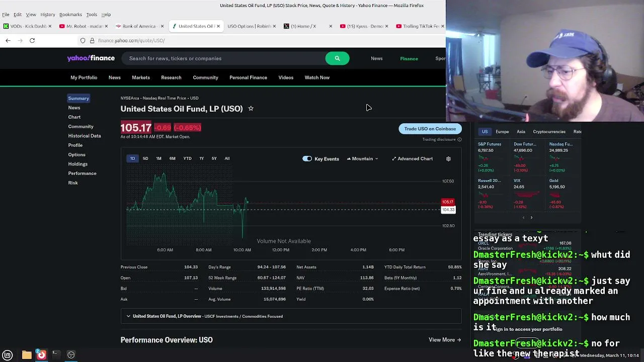Open the Mountain chart type dropdown

(362, 159)
